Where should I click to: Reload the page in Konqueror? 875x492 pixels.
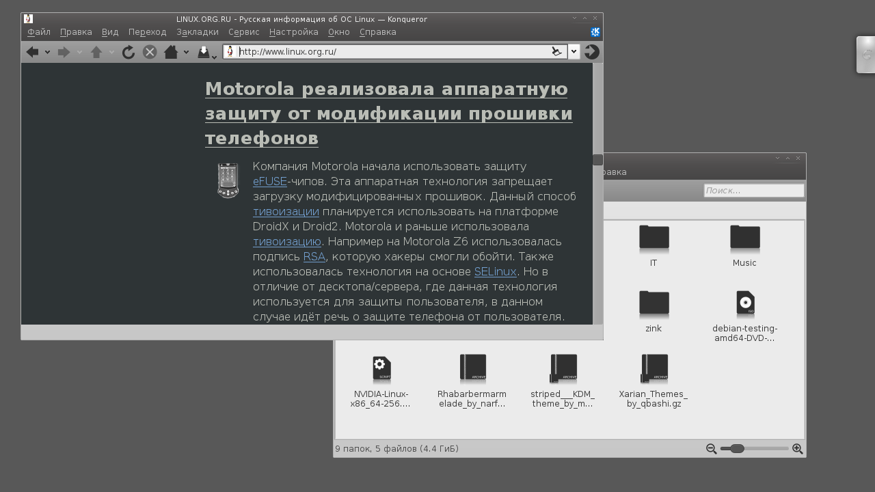[x=129, y=52]
